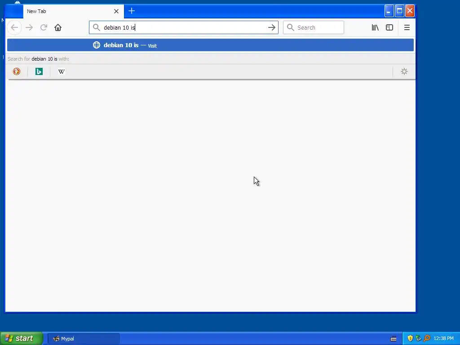Click the Mypal taskbar button
The image size is (460, 345).
[x=83, y=339]
